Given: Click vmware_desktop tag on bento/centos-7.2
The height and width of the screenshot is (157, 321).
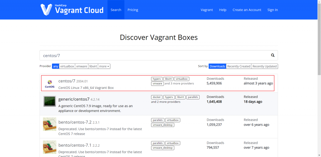Looking at the screenshot, I should point(163,125).
